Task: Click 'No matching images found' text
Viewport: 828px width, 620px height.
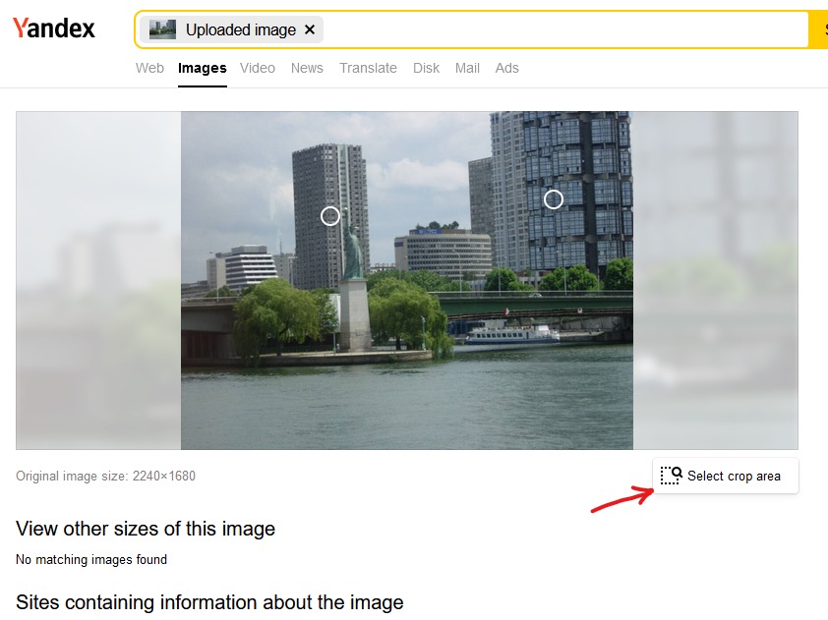Action: tap(91, 559)
